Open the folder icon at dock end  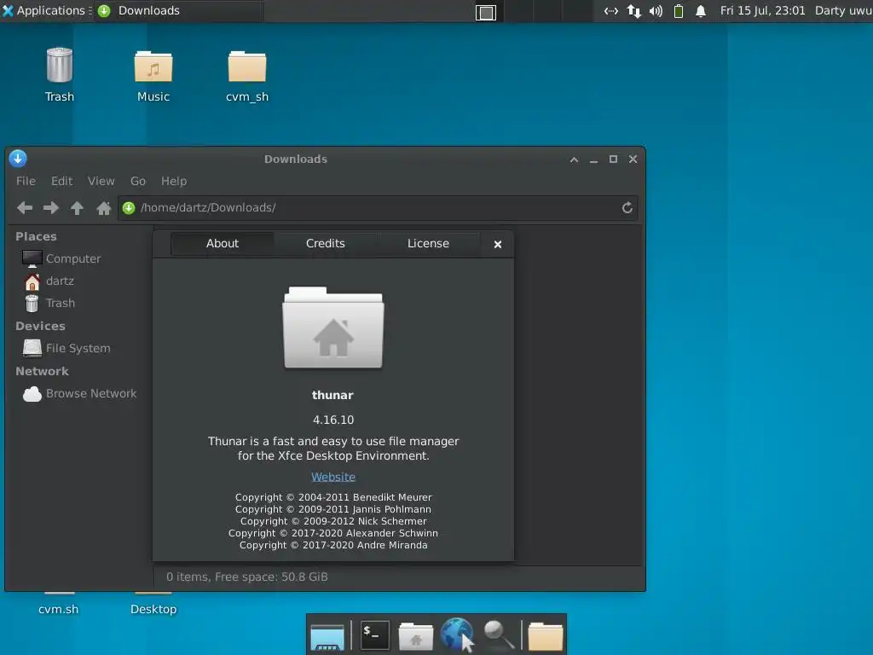(x=545, y=636)
